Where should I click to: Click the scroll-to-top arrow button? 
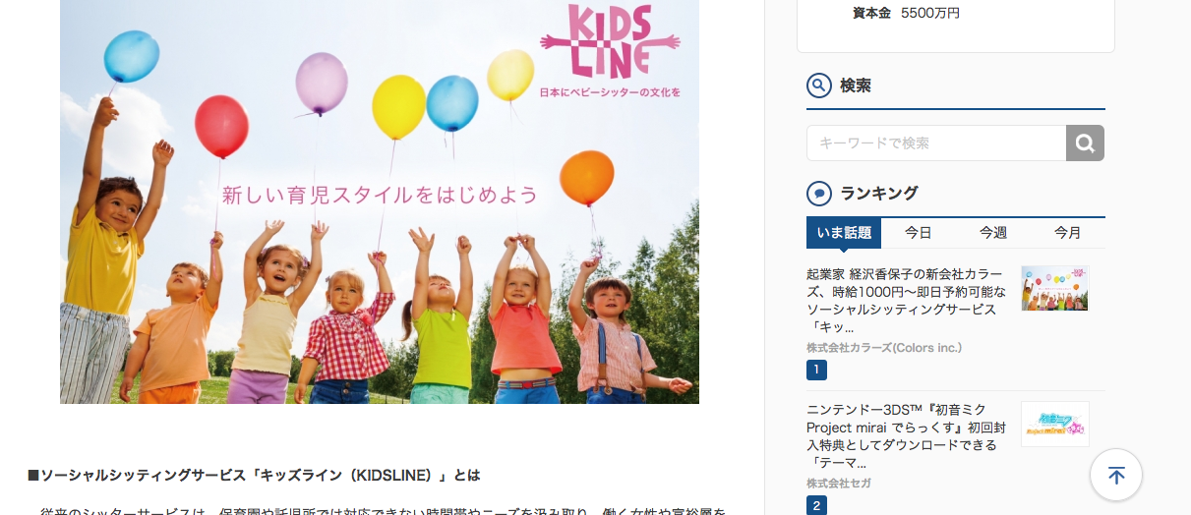pyautogui.click(x=1116, y=476)
